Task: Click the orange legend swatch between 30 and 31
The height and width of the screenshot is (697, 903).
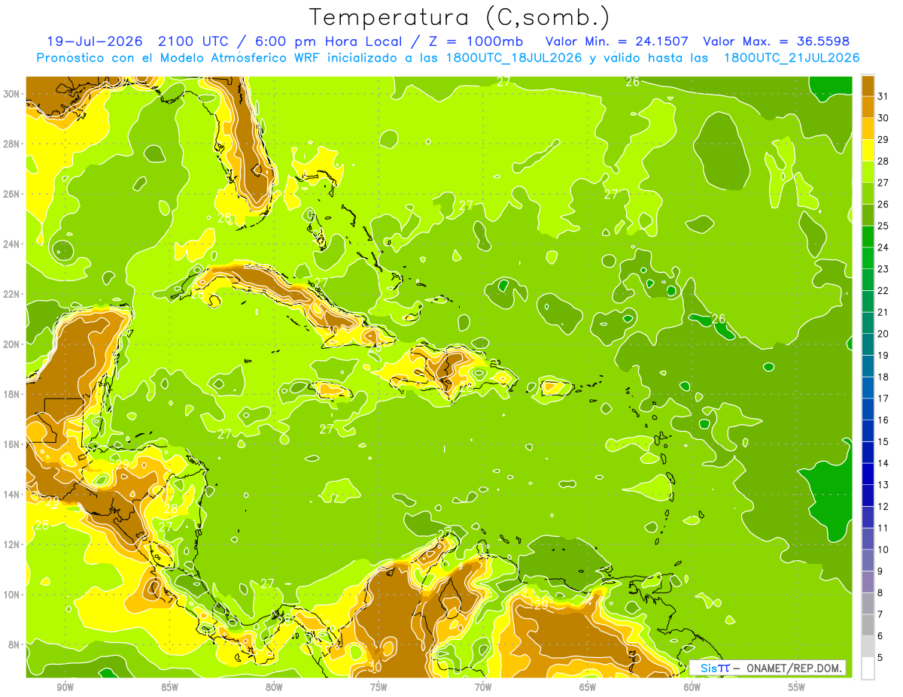Action: pyautogui.click(x=868, y=108)
